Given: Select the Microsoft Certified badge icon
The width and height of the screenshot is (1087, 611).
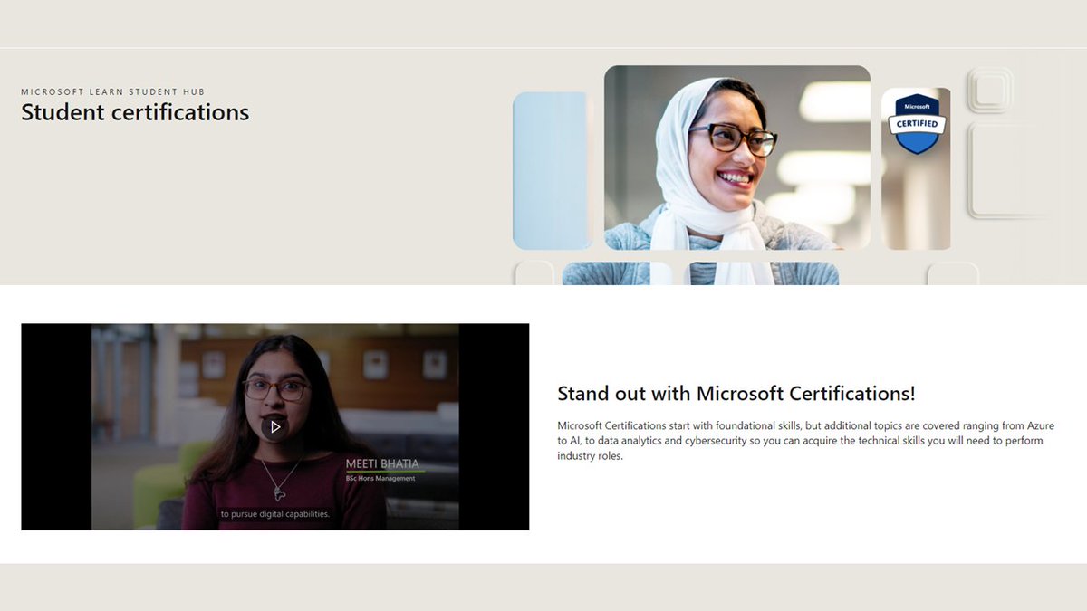Looking at the screenshot, I should (916, 124).
